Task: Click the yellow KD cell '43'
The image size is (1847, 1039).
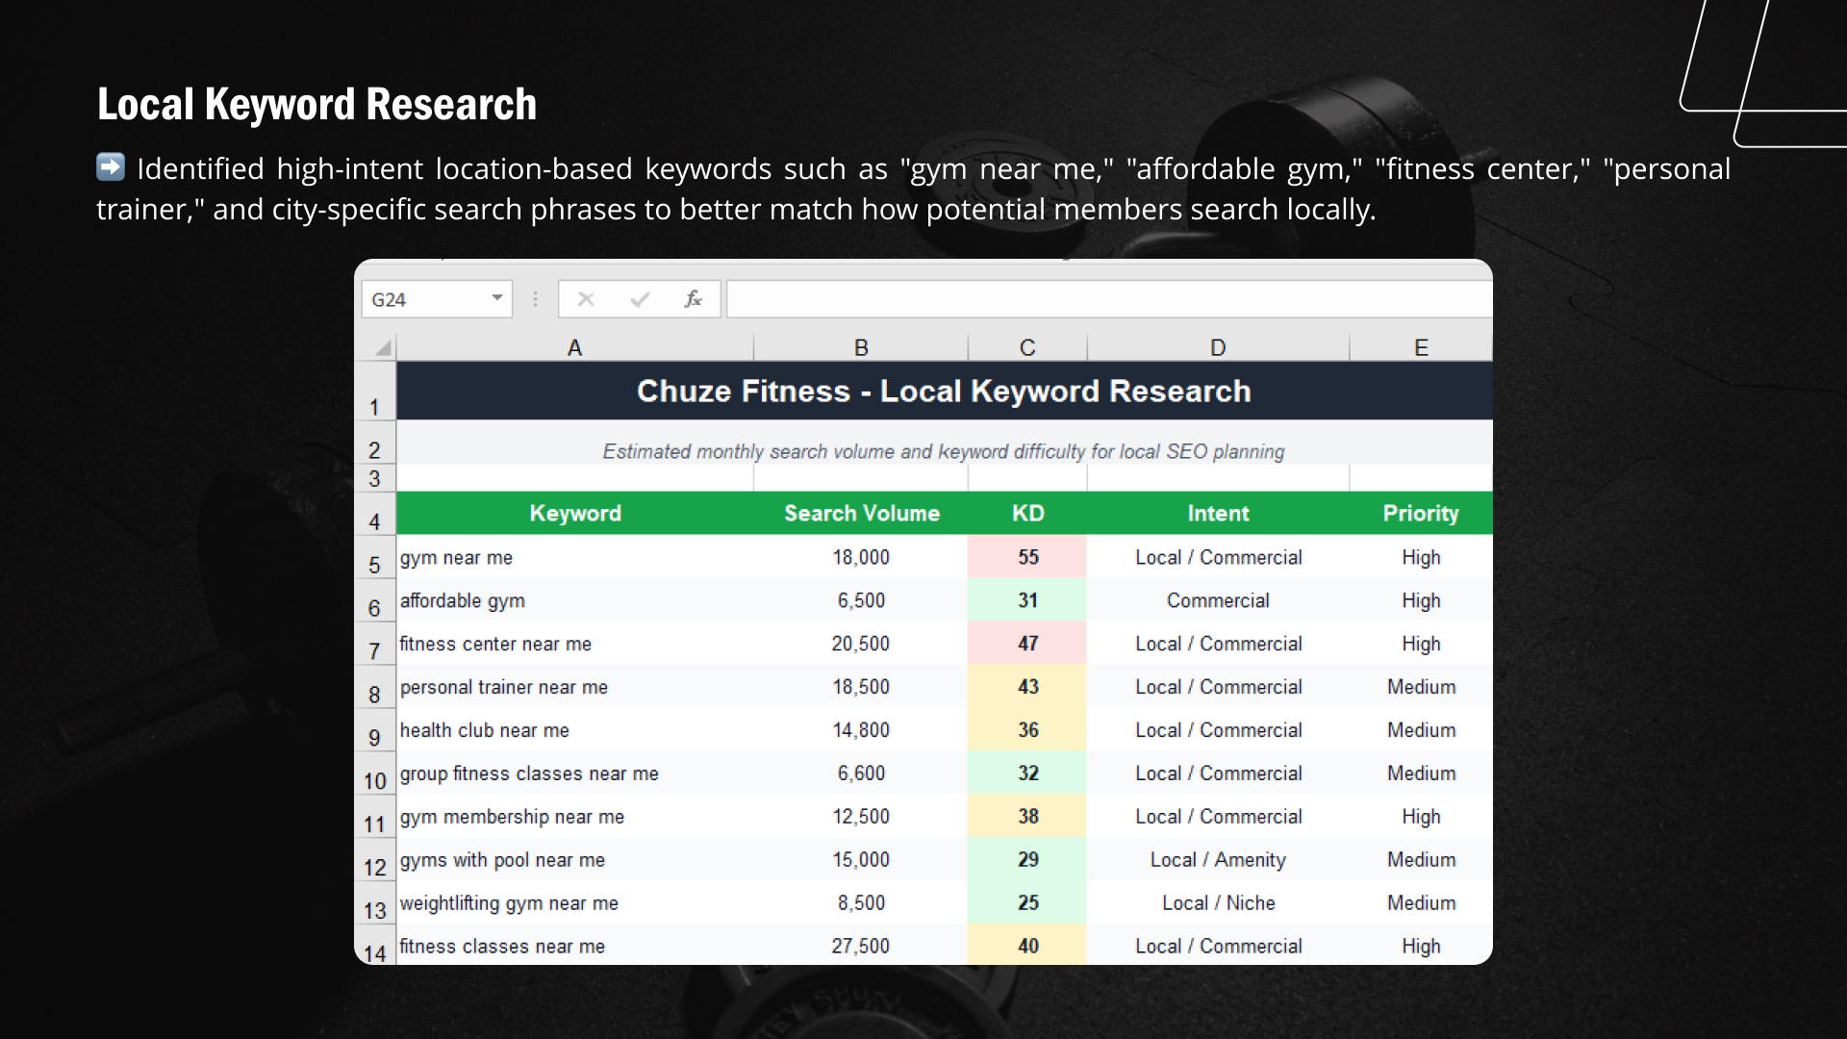Action: pyautogui.click(x=1027, y=687)
